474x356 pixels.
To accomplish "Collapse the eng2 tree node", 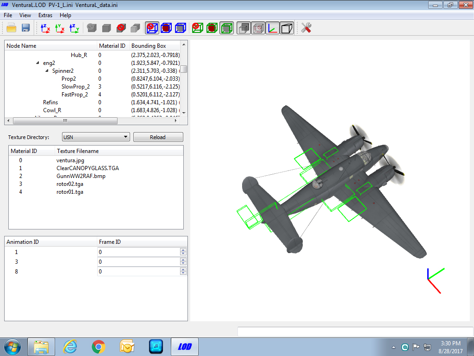I will tap(37, 63).
